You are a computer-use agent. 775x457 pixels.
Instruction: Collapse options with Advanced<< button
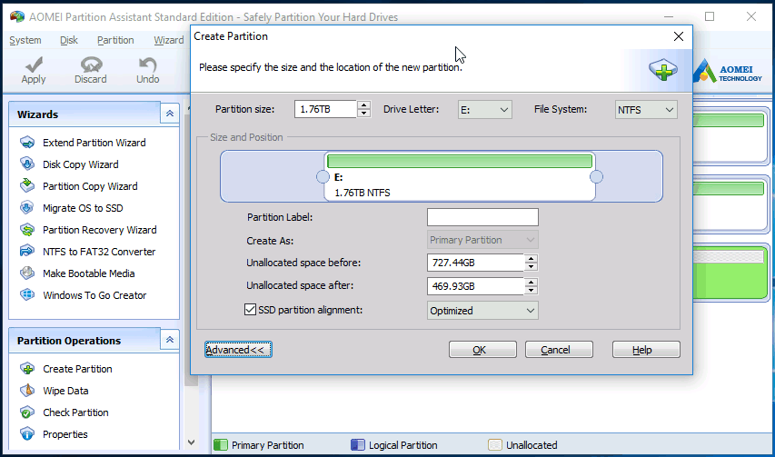238,350
